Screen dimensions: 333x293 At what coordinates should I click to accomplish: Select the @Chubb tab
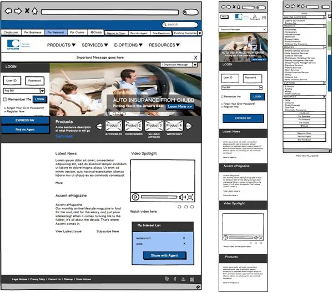96,32
